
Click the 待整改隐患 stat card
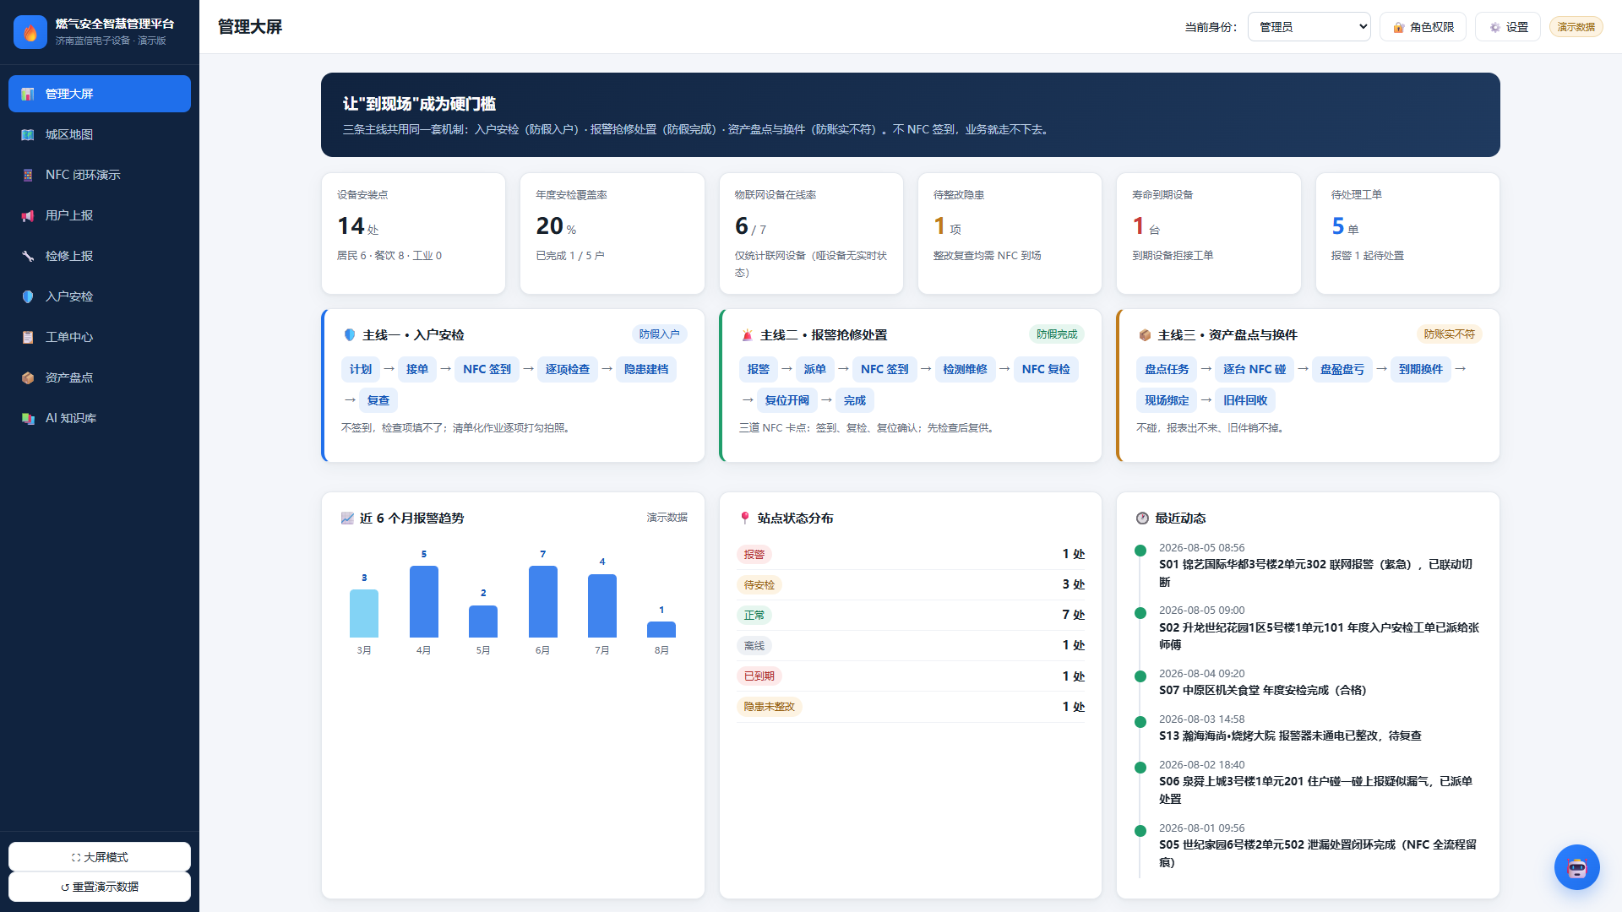pyautogui.click(x=1010, y=234)
